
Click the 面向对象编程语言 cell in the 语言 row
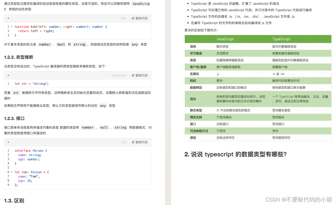pyautogui.click(x=284, y=46)
